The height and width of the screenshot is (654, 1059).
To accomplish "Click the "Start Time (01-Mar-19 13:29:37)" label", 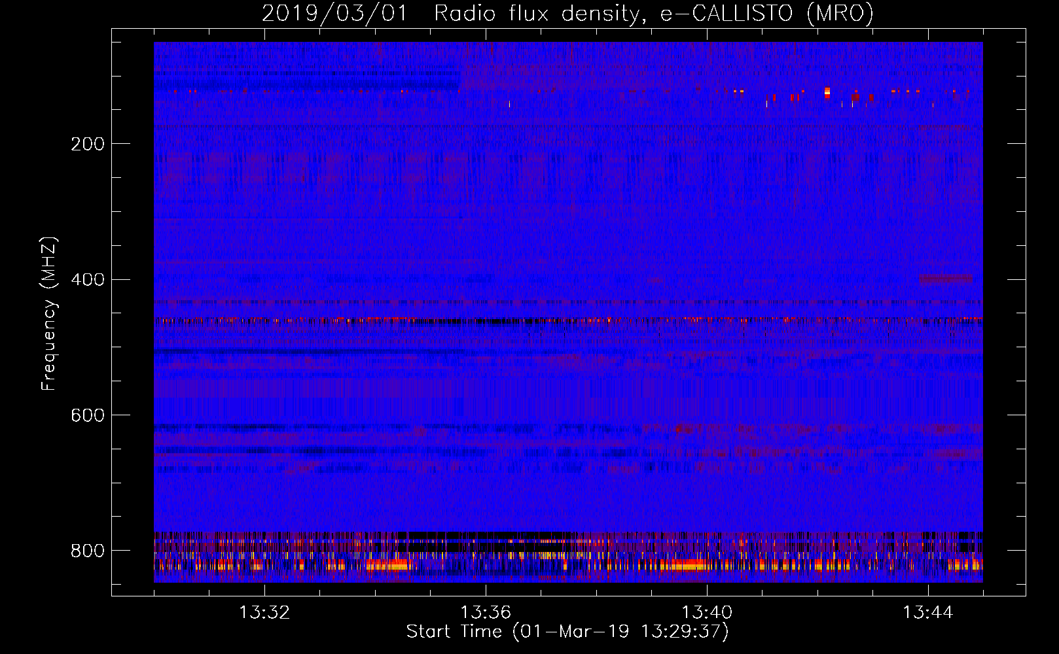I will tap(567, 632).
